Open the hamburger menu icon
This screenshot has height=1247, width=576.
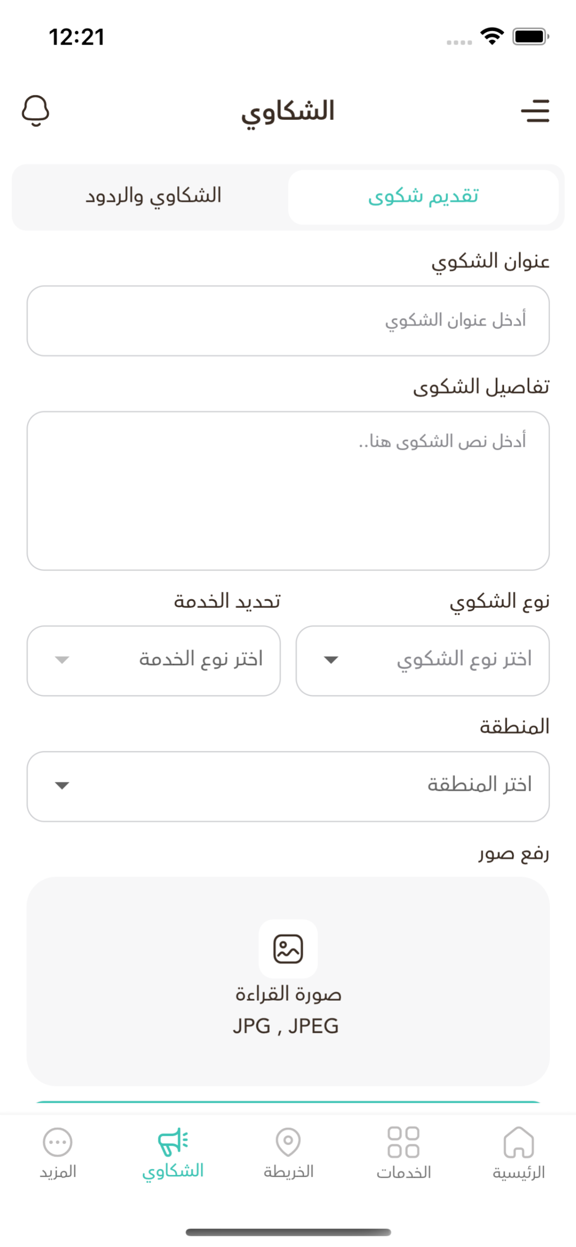point(535,111)
